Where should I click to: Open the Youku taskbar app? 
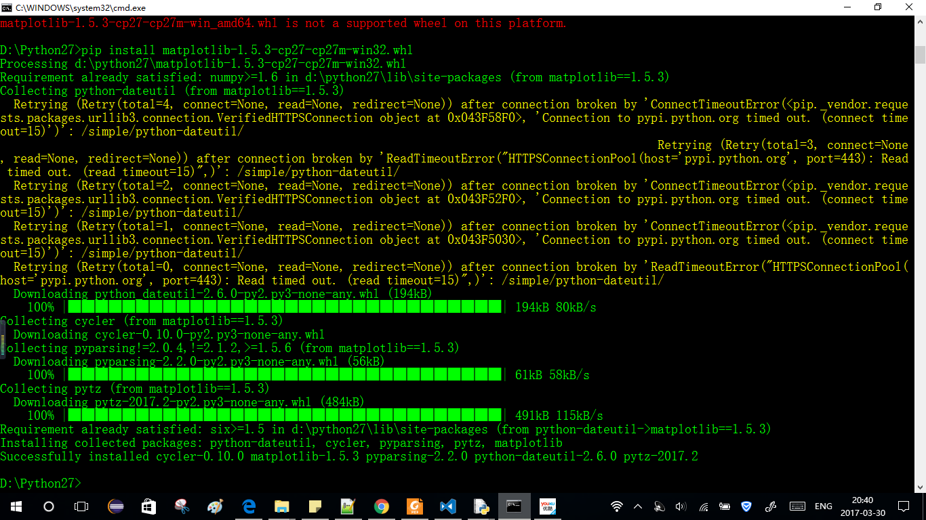[x=548, y=506]
